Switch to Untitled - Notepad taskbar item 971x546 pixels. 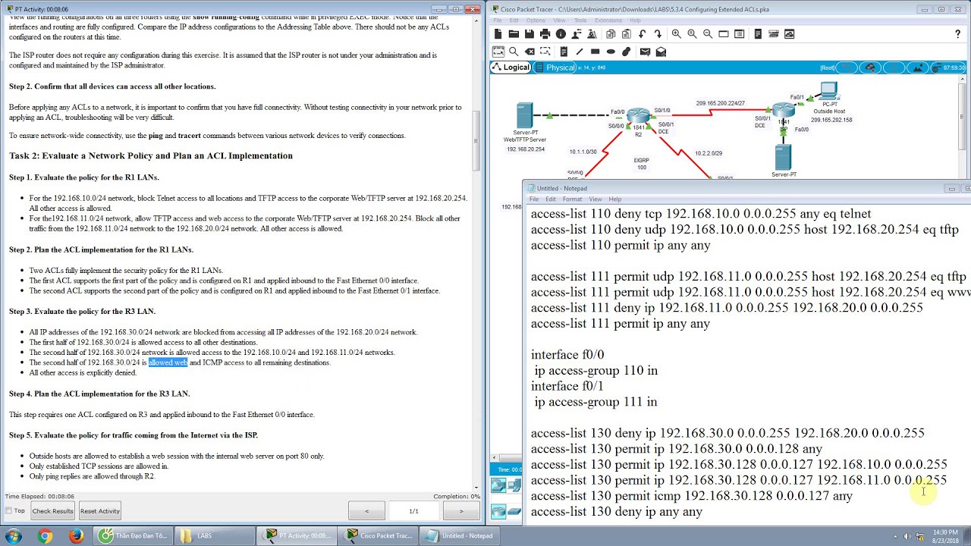coord(461,535)
